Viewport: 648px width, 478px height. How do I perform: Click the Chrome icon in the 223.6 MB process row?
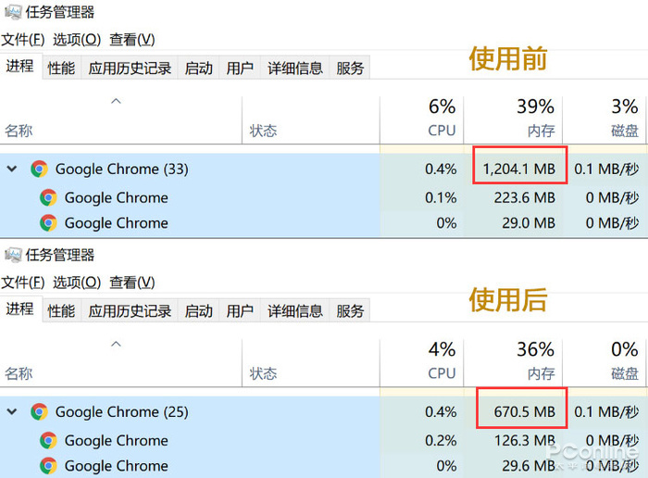click(48, 197)
